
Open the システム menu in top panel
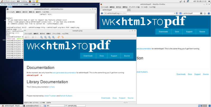[24, 1]
